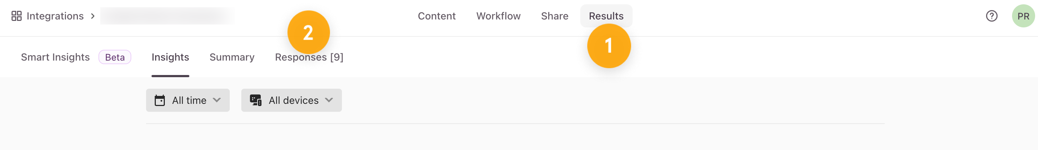This screenshot has height=150, width=1038.
Task: Select the Results tab
Action: point(606,16)
